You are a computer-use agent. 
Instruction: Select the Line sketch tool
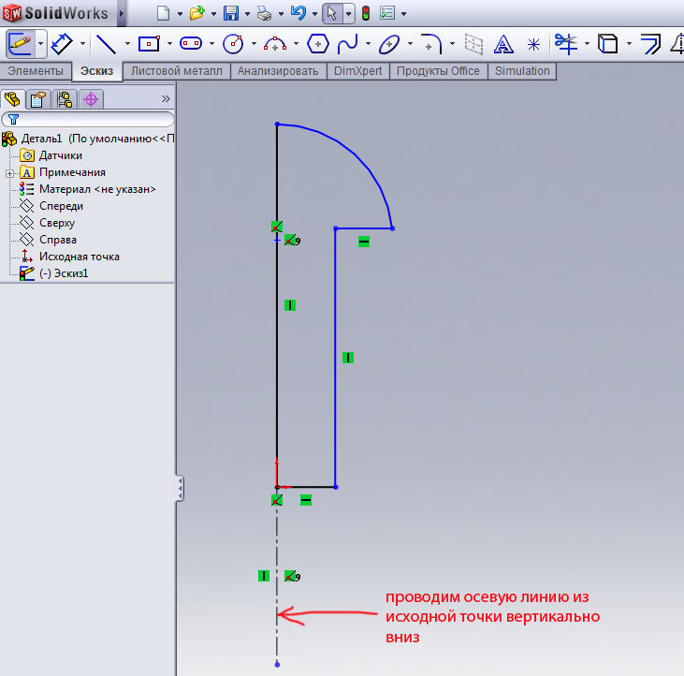[106, 43]
